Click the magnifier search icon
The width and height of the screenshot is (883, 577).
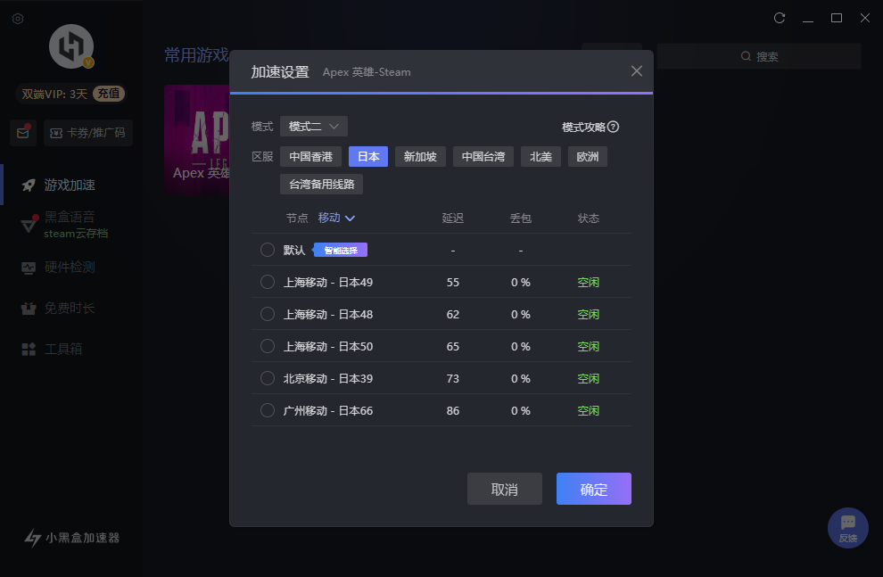747,56
